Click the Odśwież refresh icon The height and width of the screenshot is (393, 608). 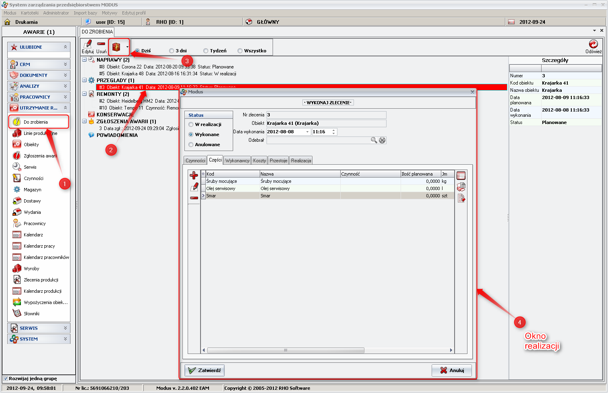tap(593, 44)
